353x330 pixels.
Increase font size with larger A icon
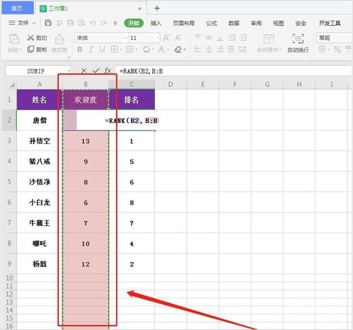(166, 38)
